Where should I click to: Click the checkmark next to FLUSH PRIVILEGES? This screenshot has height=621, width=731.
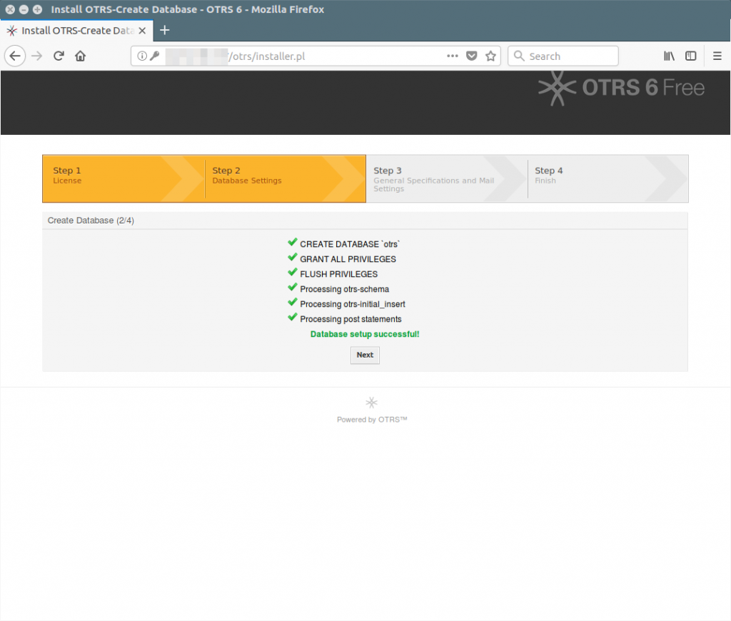point(292,272)
